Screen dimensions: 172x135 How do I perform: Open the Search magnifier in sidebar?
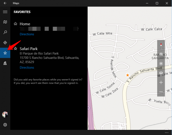pyautogui.click(x=5, y=32)
